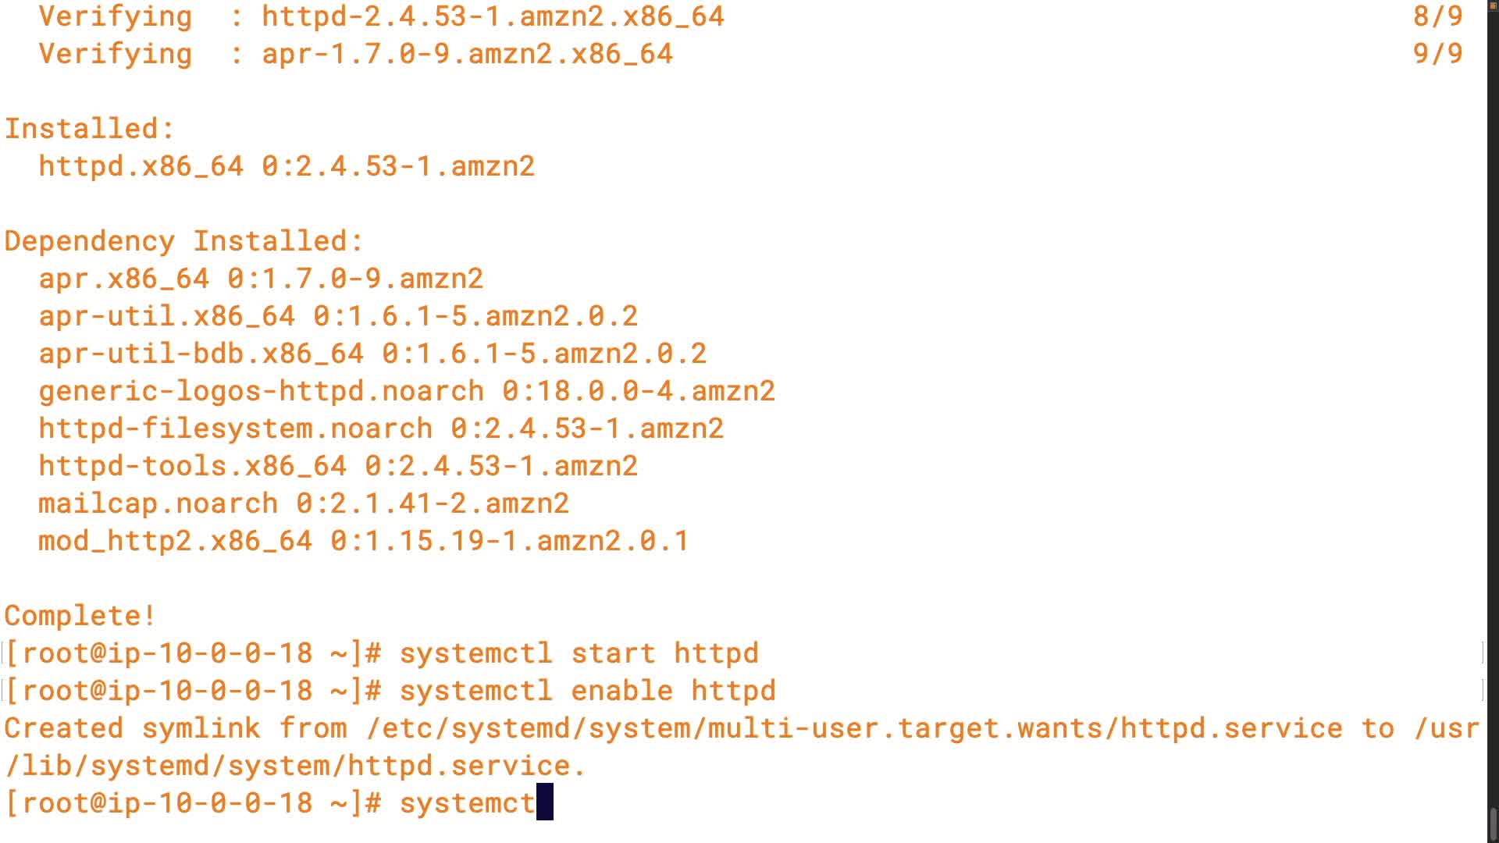The image size is (1499, 843).
Task: Click the 'Complete!' output line
Action: pyautogui.click(x=80, y=615)
